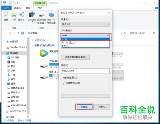Open the Capacity 28.8 GB dropdown

85,24
